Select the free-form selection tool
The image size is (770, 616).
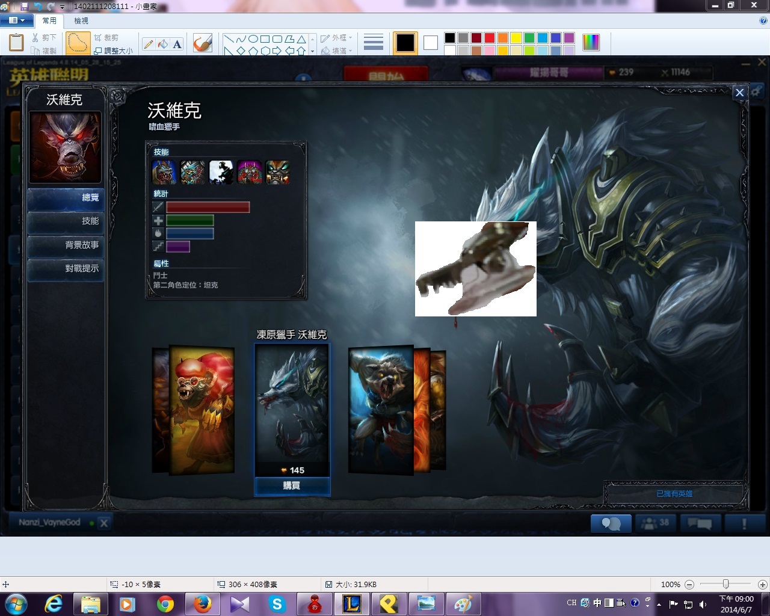(x=78, y=43)
